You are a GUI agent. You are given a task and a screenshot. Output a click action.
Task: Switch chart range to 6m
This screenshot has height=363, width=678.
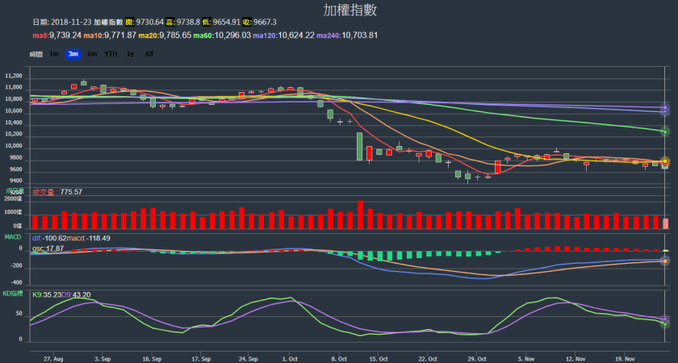coord(92,53)
